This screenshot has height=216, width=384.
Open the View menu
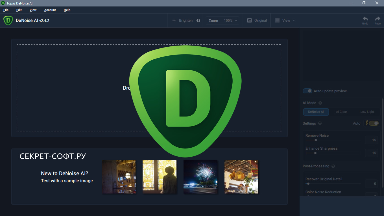pos(33,10)
